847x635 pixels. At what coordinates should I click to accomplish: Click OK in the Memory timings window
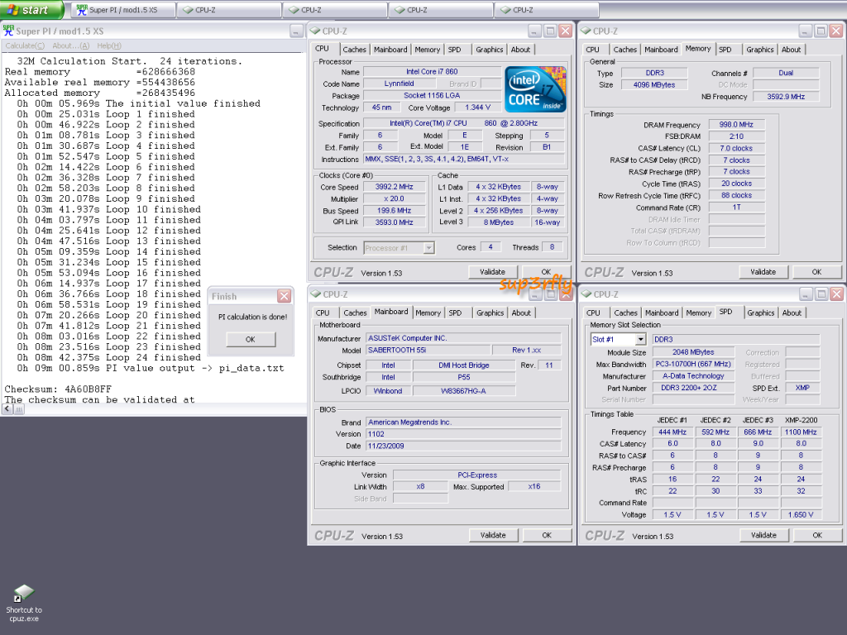(x=816, y=272)
